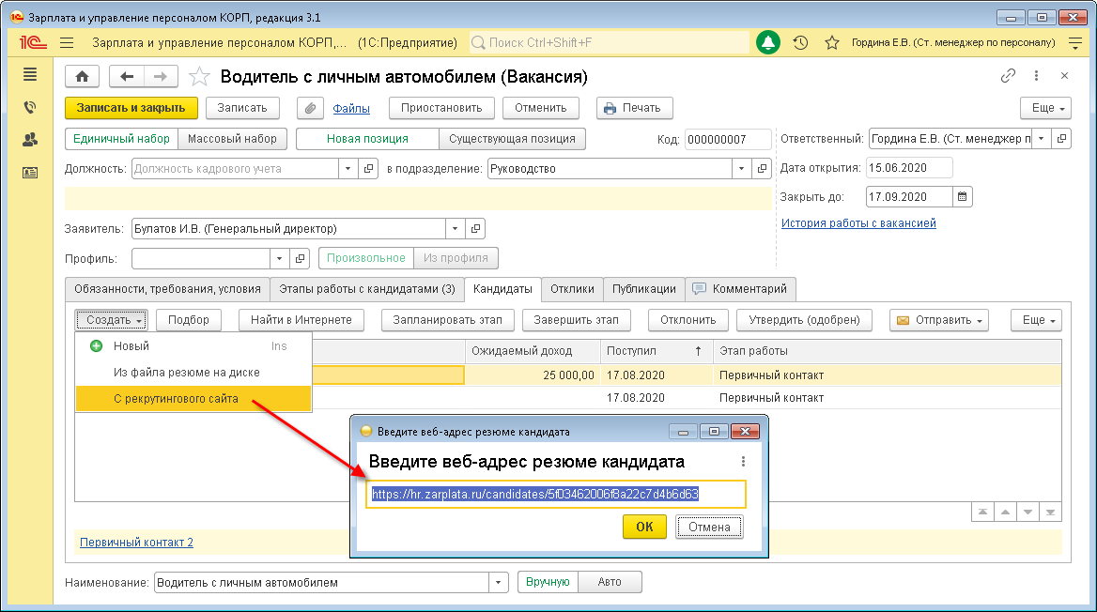Switch to 'Из профиля' mode
The height and width of the screenshot is (612, 1097).
[456, 258]
